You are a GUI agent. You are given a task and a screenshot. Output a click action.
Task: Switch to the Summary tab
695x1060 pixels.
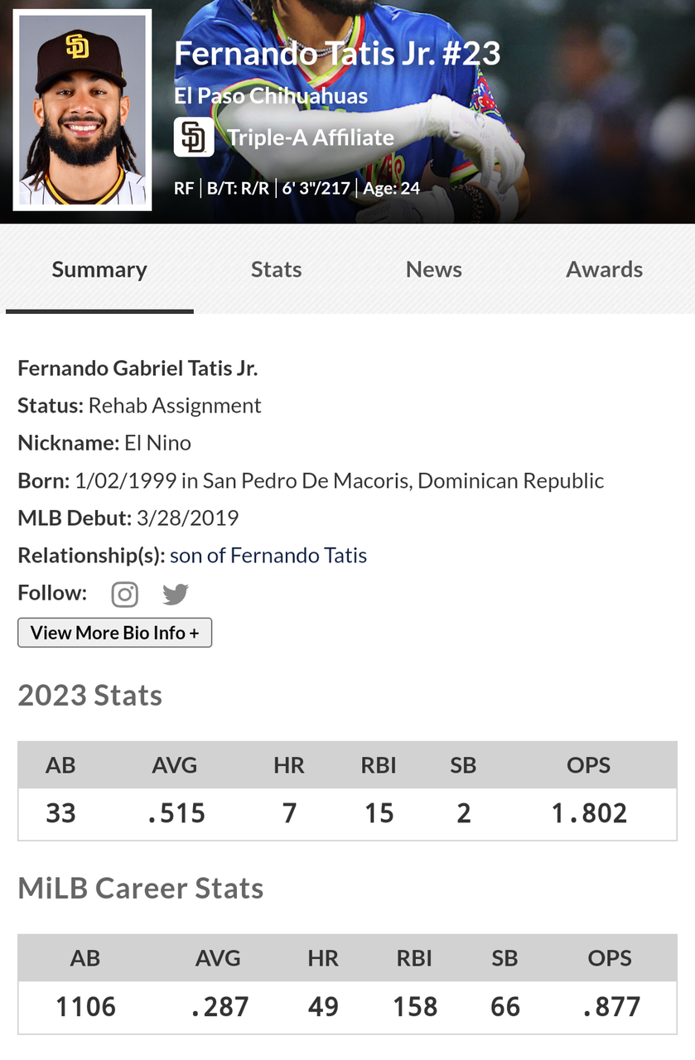point(99,269)
